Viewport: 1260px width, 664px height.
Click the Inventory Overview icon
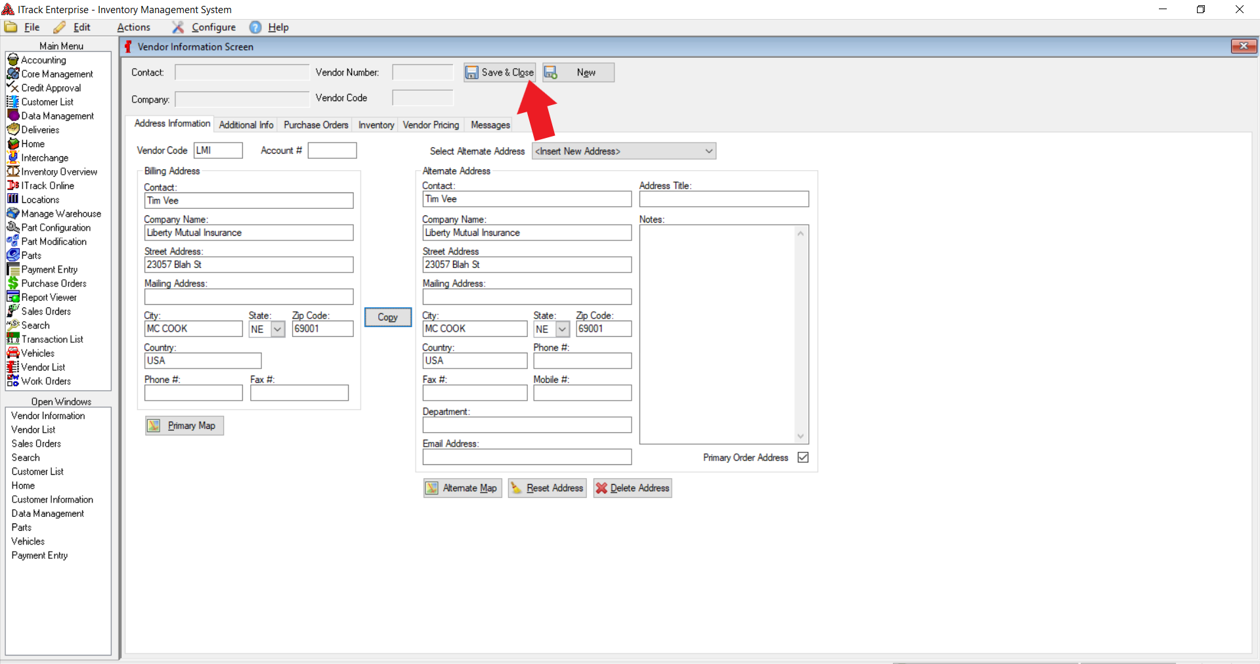click(12, 172)
